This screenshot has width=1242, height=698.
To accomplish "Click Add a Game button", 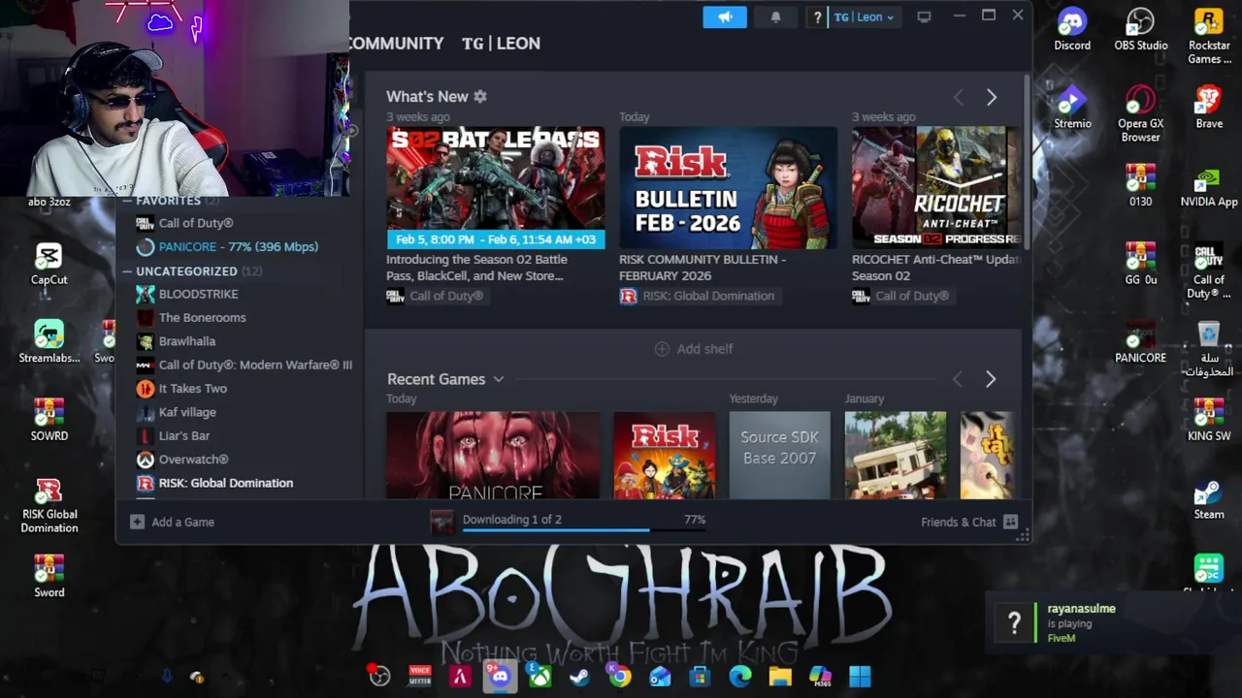I will tap(173, 522).
